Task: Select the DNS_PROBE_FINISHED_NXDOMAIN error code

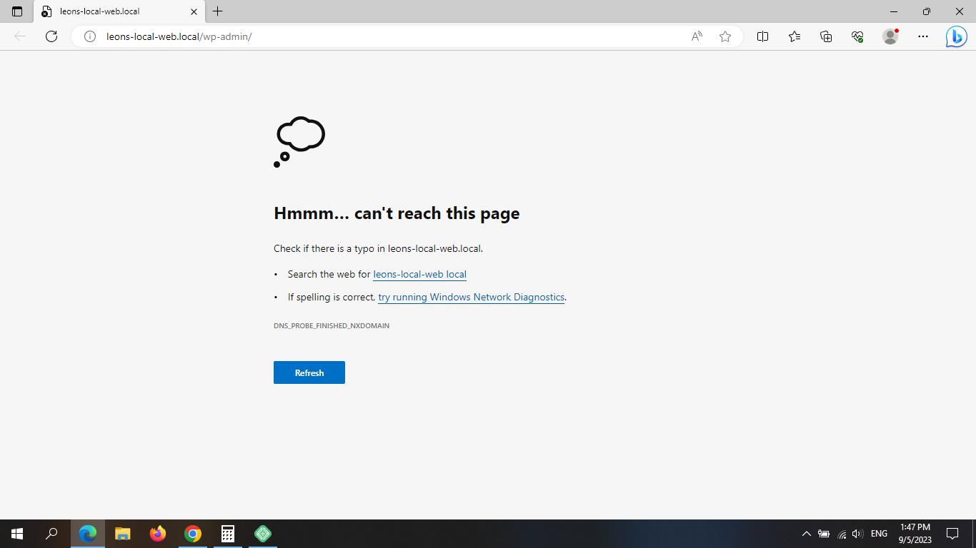Action: point(332,325)
